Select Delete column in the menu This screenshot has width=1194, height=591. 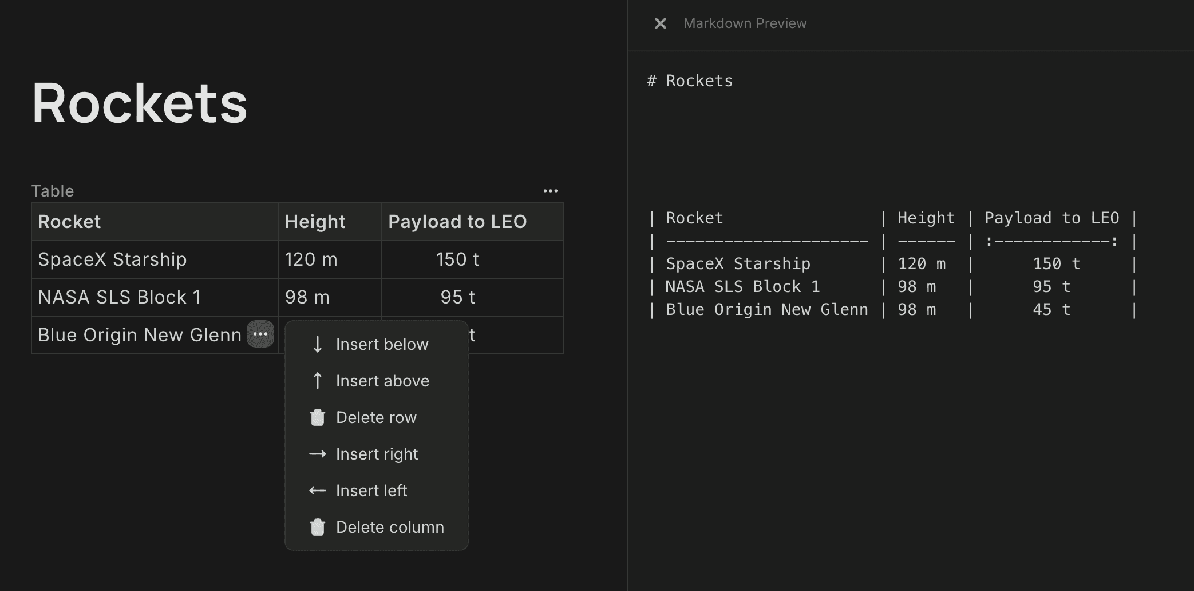click(x=390, y=527)
